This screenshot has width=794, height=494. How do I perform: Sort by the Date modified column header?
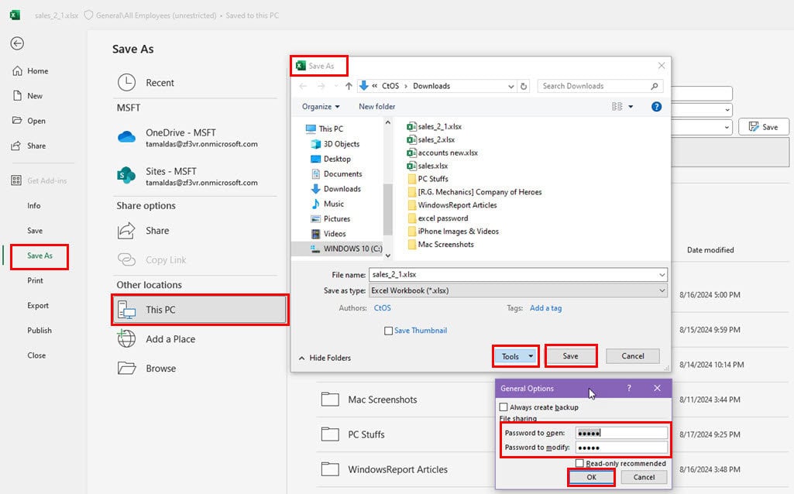(710, 250)
